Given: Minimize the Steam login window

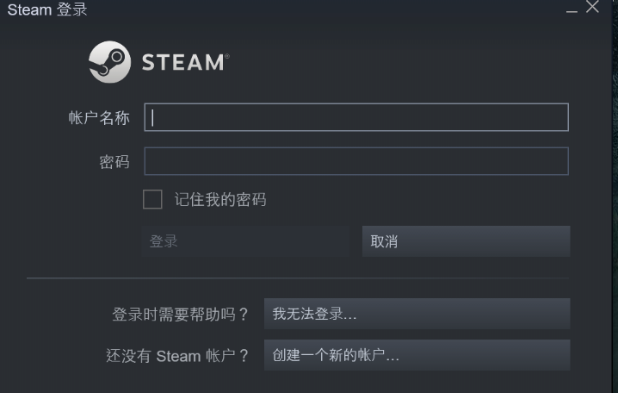Looking at the screenshot, I should point(572,9).
